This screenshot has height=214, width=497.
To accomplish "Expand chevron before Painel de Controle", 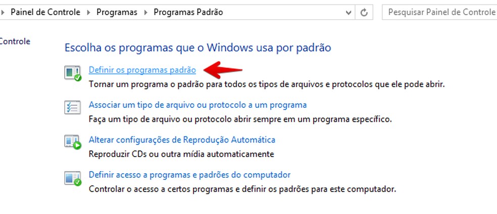I will (3, 13).
